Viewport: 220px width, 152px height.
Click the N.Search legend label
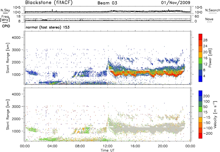[212, 10]
